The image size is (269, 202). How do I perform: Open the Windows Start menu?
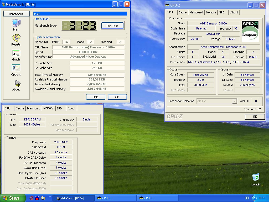(x=13, y=198)
